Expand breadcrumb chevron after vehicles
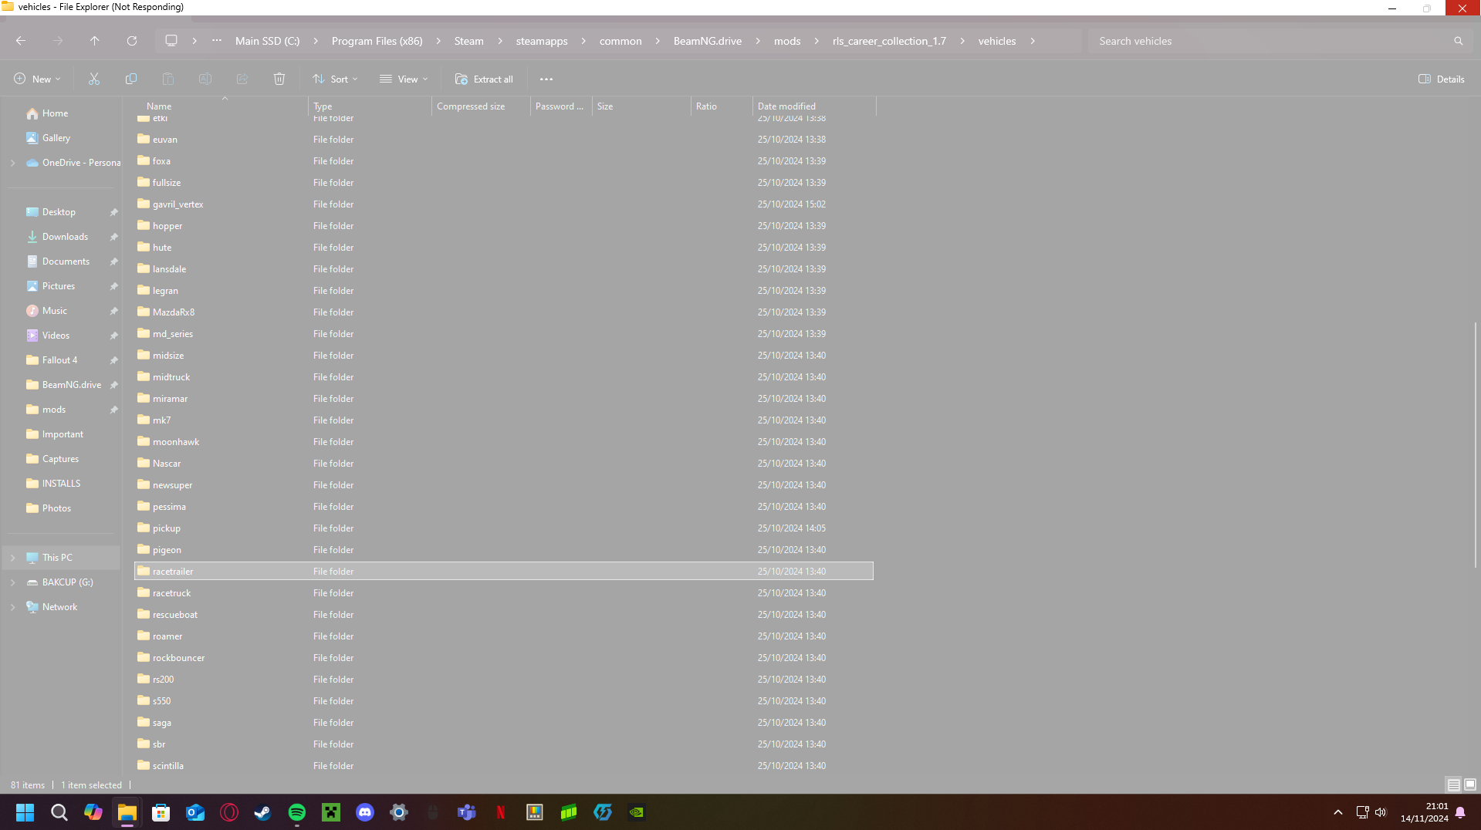 point(1033,41)
